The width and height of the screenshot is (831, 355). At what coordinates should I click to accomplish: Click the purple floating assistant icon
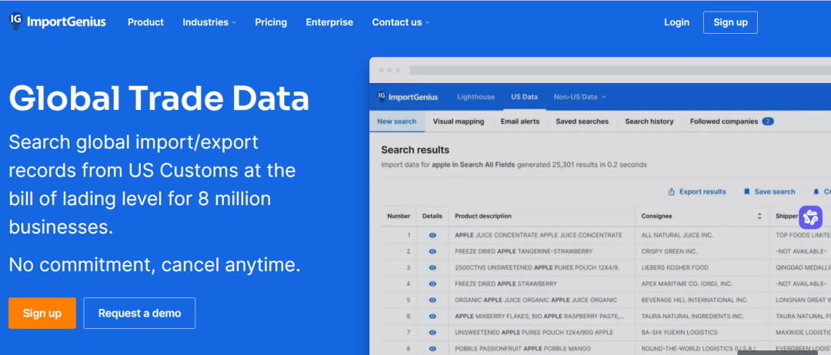[810, 217]
